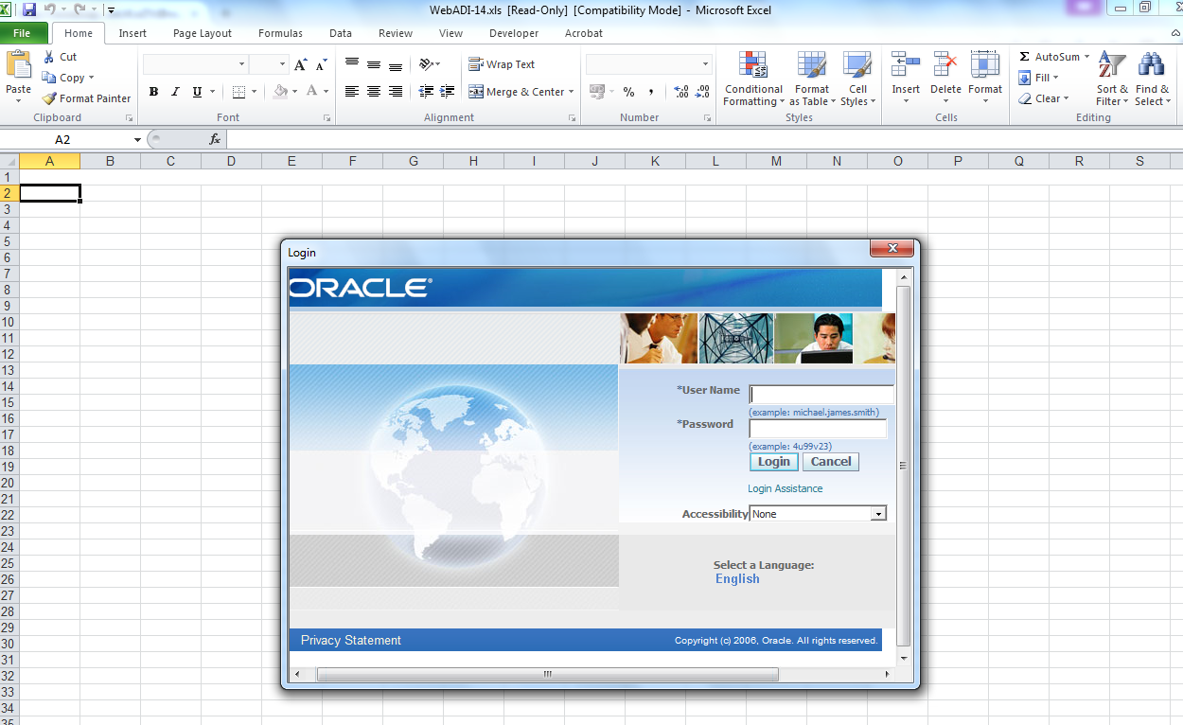Click the Percent Style icon

[628, 92]
